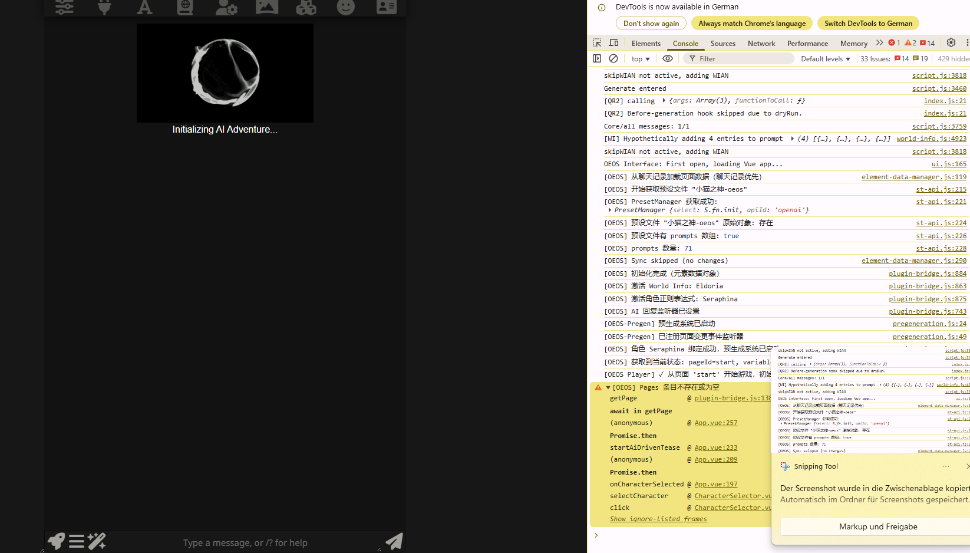Viewport: 970px width, 553px height.
Task: Click the AI Adventure loading thumbnail
Action: pyautogui.click(x=225, y=73)
